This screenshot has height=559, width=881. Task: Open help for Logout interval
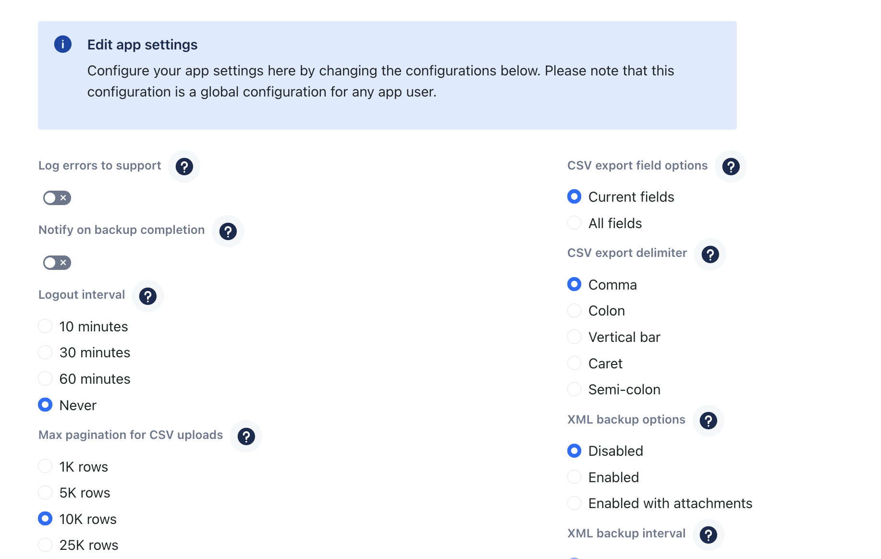(148, 296)
